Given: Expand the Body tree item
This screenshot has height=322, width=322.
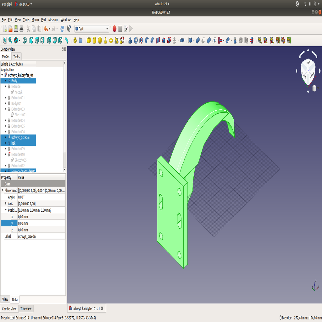Looking at the screenshot, I should 5,80.
